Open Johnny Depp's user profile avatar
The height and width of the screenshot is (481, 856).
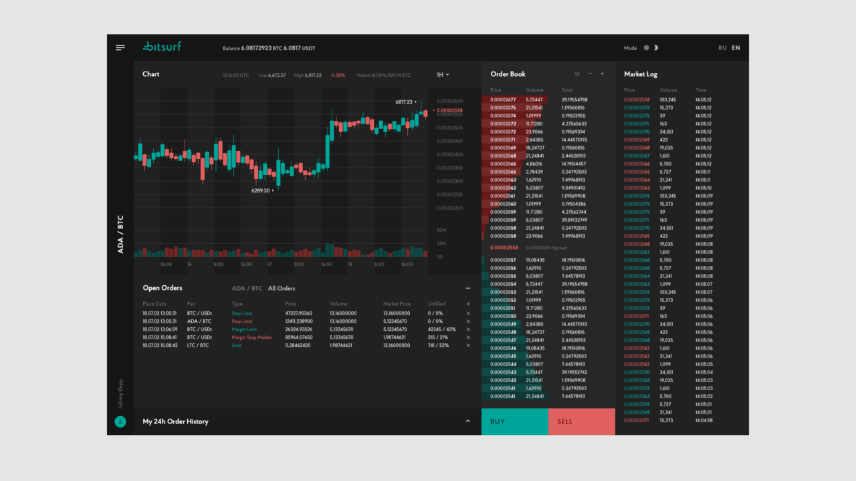120,422
